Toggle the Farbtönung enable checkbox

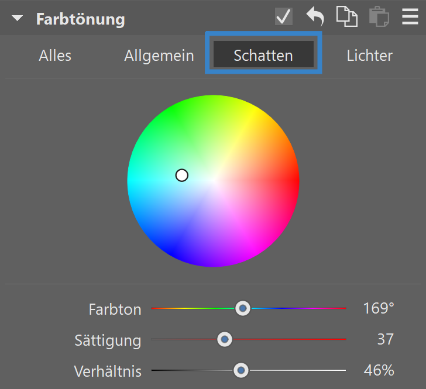point(284,17)
